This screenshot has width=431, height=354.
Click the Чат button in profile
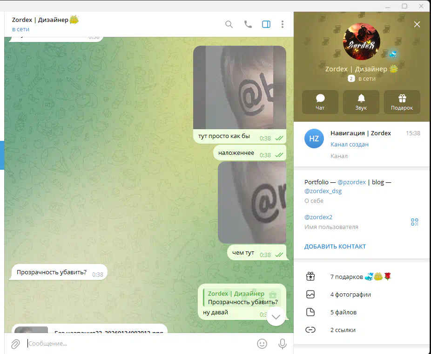[320, 102]
